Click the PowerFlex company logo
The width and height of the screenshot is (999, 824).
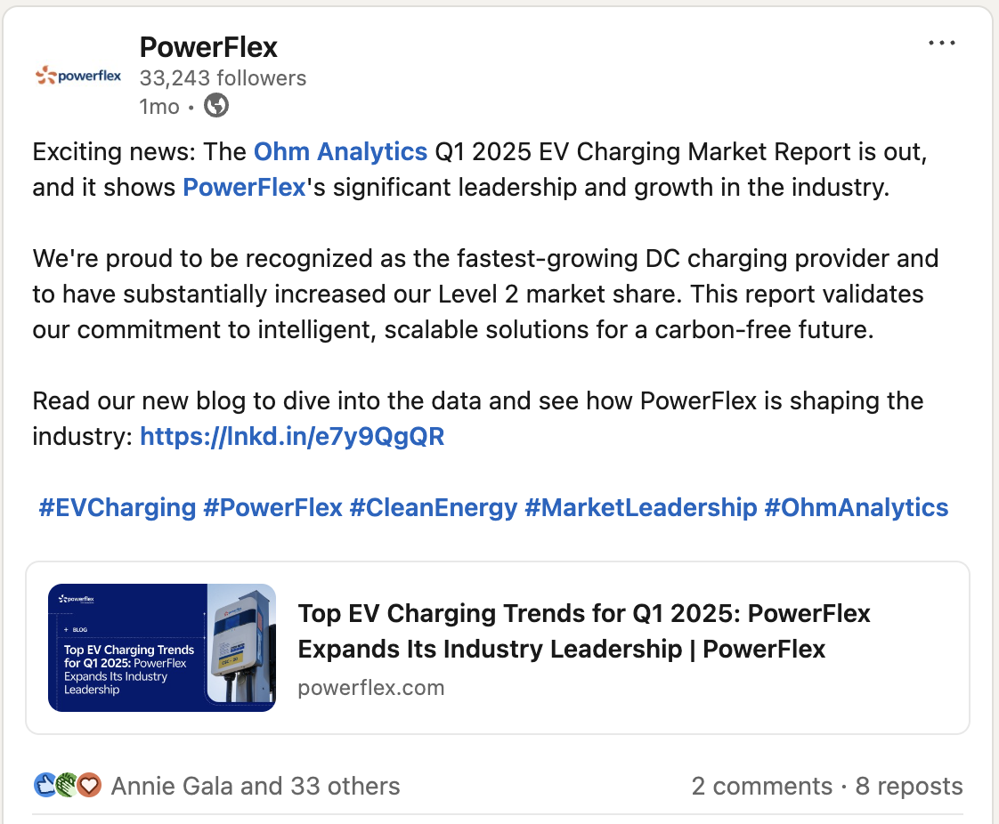point(78,76)
